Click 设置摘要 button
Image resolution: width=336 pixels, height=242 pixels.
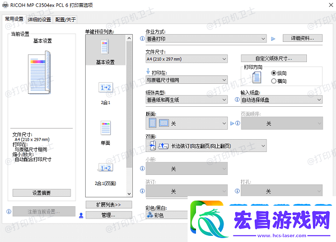click(41, 193)
